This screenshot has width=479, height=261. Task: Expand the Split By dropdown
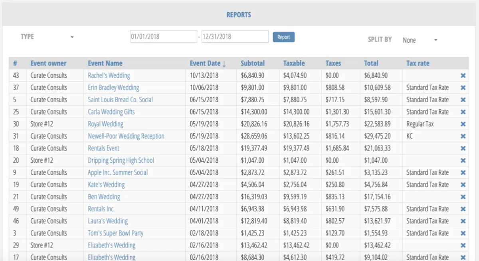(x=420, y=40)
